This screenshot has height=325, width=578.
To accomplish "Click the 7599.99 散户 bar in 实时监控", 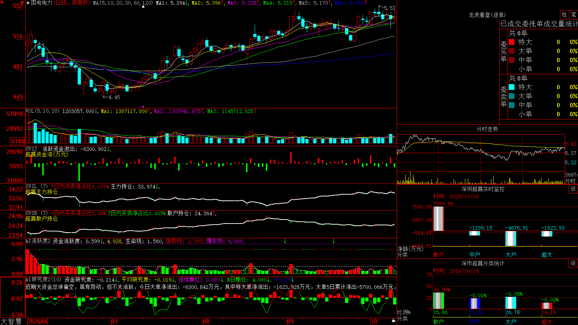I will (439, 219).
